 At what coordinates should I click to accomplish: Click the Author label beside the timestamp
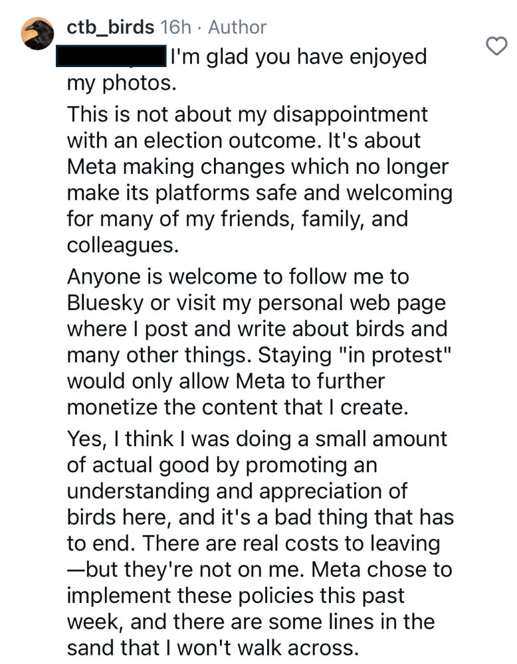pos(237,27)
